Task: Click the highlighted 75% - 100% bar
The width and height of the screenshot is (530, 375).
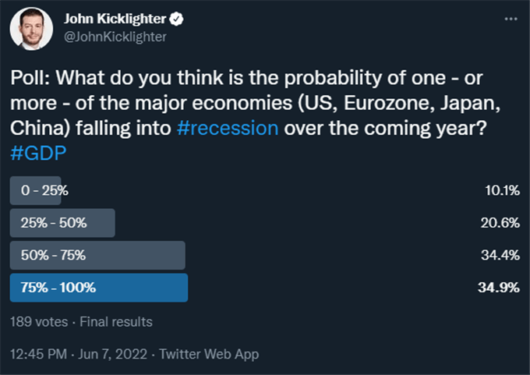Action: coord(99,288)
